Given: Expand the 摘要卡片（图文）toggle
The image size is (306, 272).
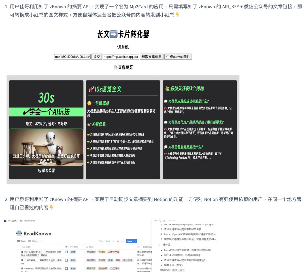Looking at the screenshot, I should click(x=161, y=265).
